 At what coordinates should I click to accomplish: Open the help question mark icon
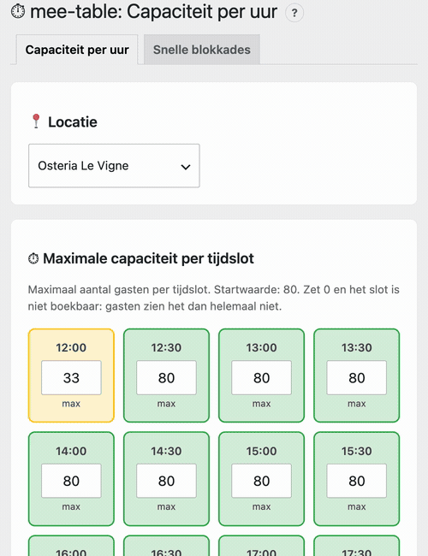(294, 13)
